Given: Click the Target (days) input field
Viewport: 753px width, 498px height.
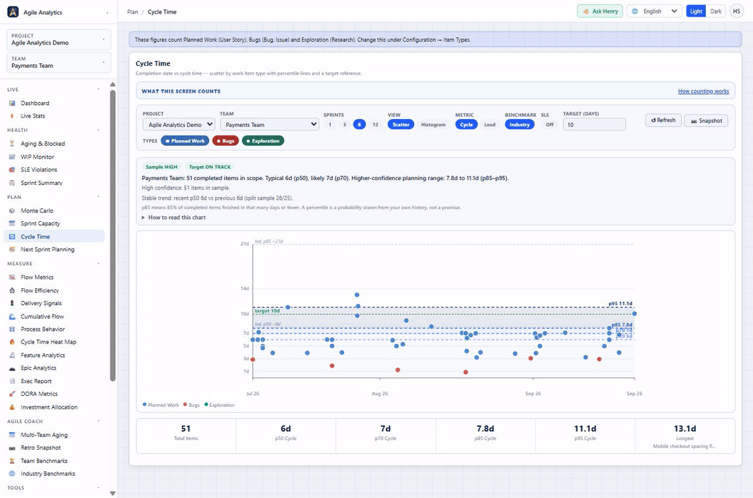Looking at the screenshot, I should (x=594, y=124).
